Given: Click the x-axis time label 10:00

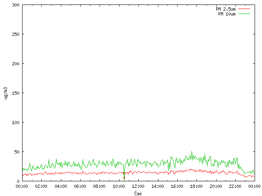Looking at the screenshot, I should (119, 186).
